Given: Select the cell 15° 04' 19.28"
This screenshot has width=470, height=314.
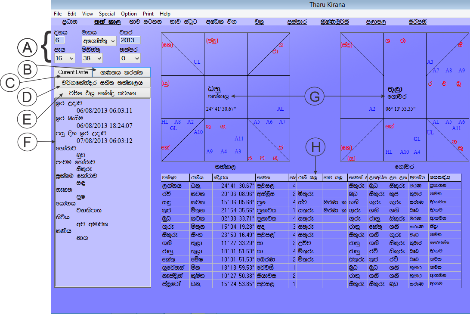Looking at the screenshot, I should 234,227.
